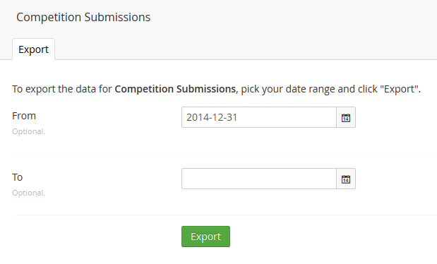
Task: Click the phrase "pick your date range"
Action: (x=287, y=89)
